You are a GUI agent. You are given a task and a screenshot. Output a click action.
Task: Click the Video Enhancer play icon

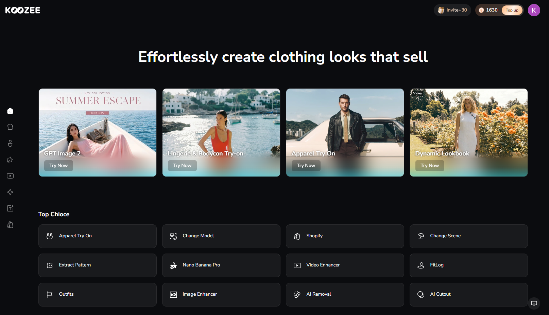point(297,265)
